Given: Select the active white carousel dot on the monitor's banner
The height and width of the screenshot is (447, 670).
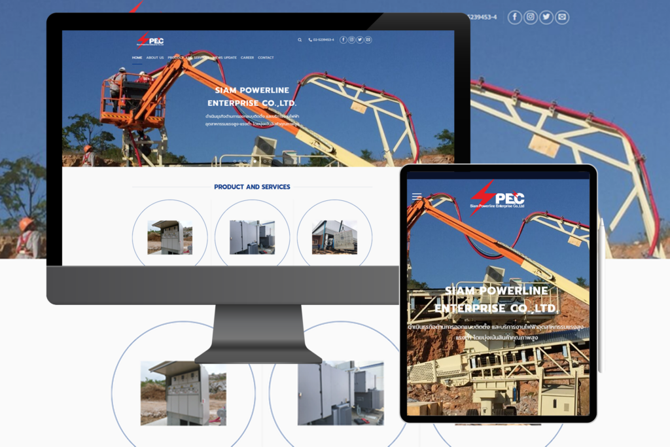Looking at the screenshot, I should (x=255, y=162).
